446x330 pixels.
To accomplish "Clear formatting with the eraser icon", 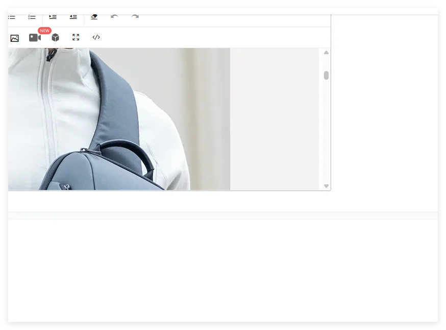I will (94, 17).
